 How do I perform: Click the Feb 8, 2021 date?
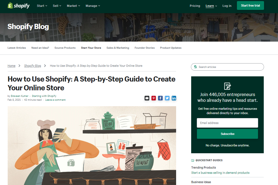pos(14,100)
